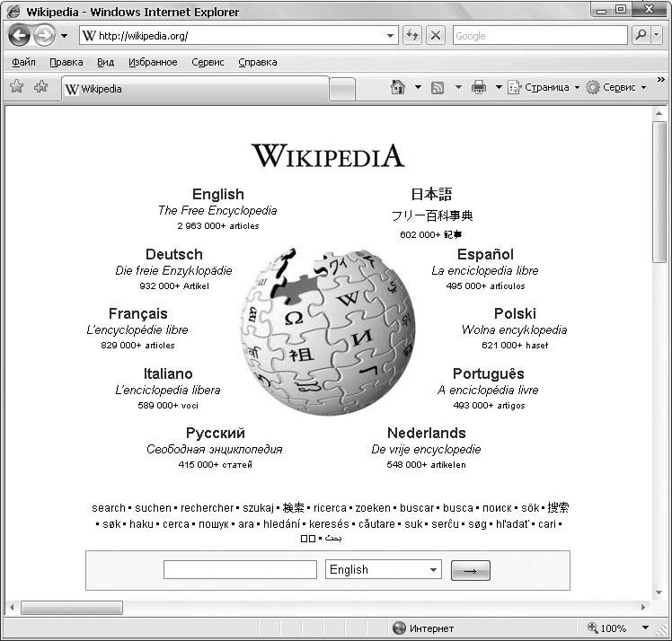Click the RSS feeds icon

click(x=438, y=87)
